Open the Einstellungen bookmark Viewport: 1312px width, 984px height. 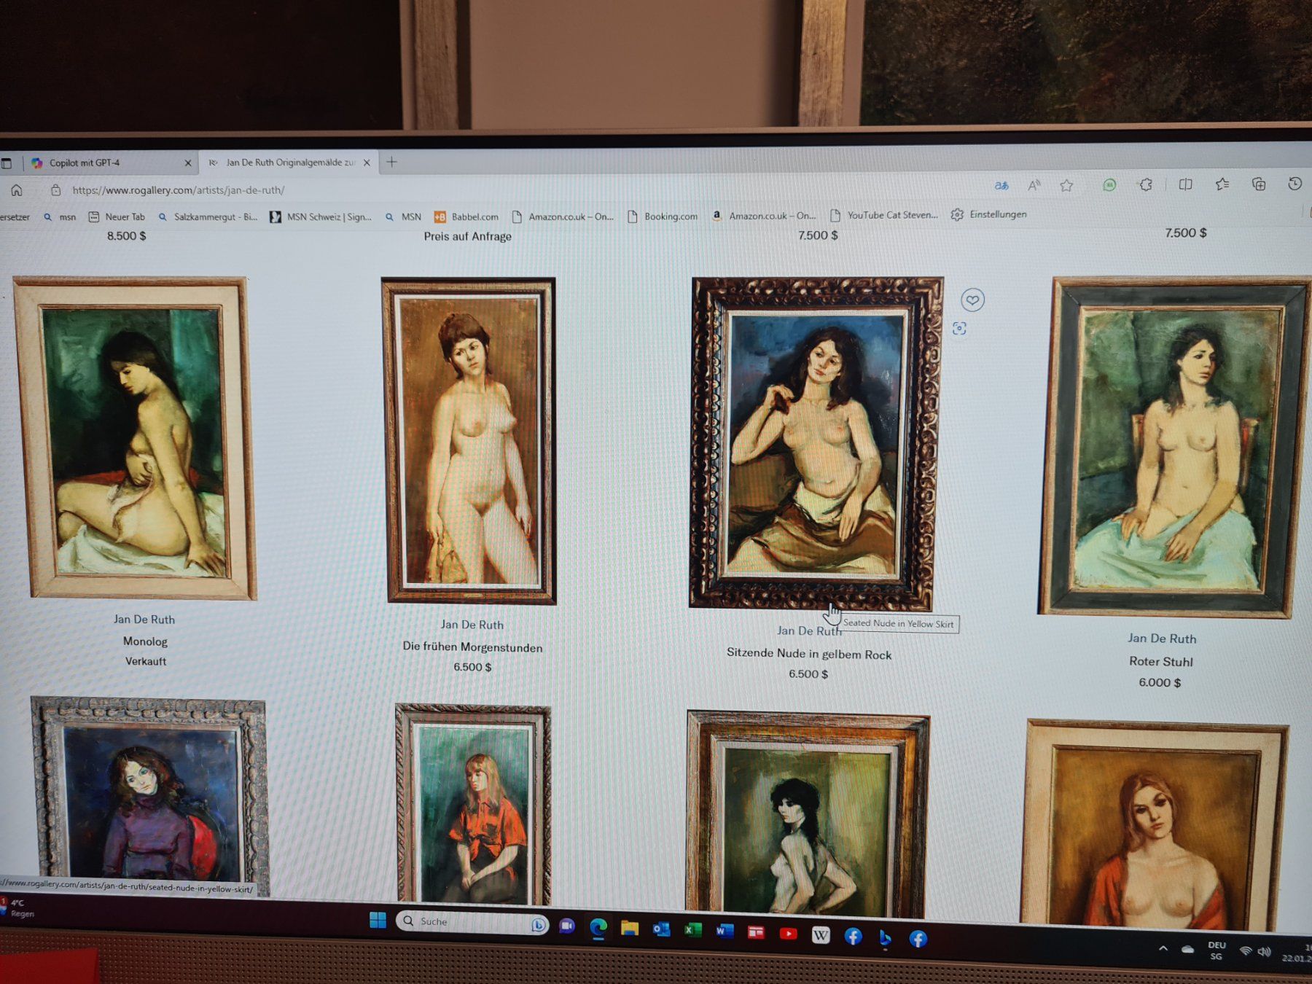[x=989, y=214]
